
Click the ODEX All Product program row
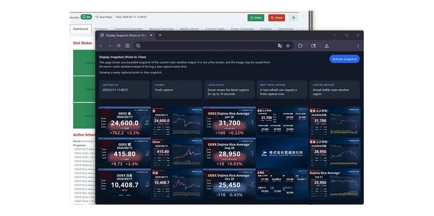(85, 149)
